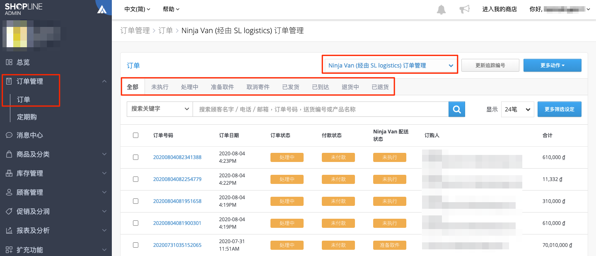Open the Ninja Van 订单管理 dropdown
Viewport: 596px width, 256px height.
tap(391, 65)
